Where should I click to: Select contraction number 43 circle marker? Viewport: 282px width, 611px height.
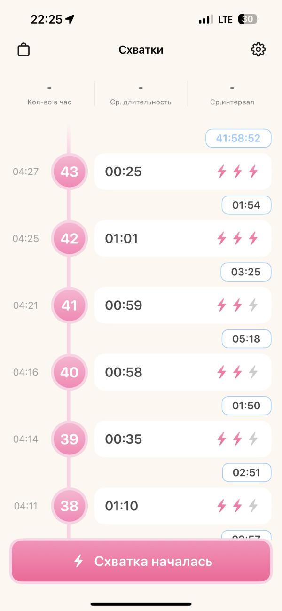click(70, 172)
